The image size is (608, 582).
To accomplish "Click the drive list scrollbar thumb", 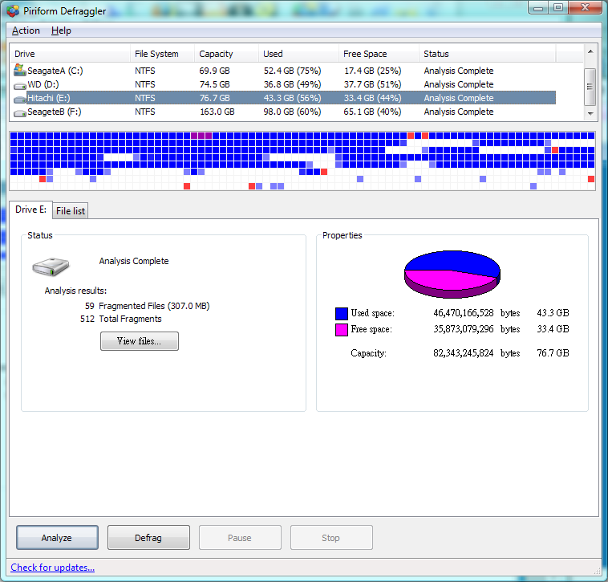I will [590, 87].
